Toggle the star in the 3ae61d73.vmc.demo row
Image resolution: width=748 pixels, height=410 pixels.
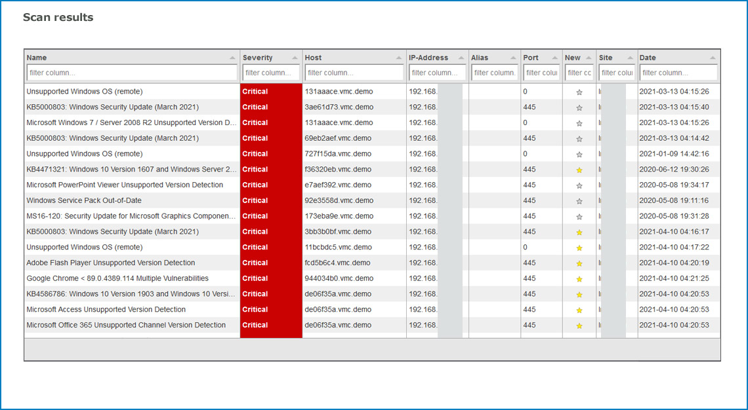click(579, 108)
